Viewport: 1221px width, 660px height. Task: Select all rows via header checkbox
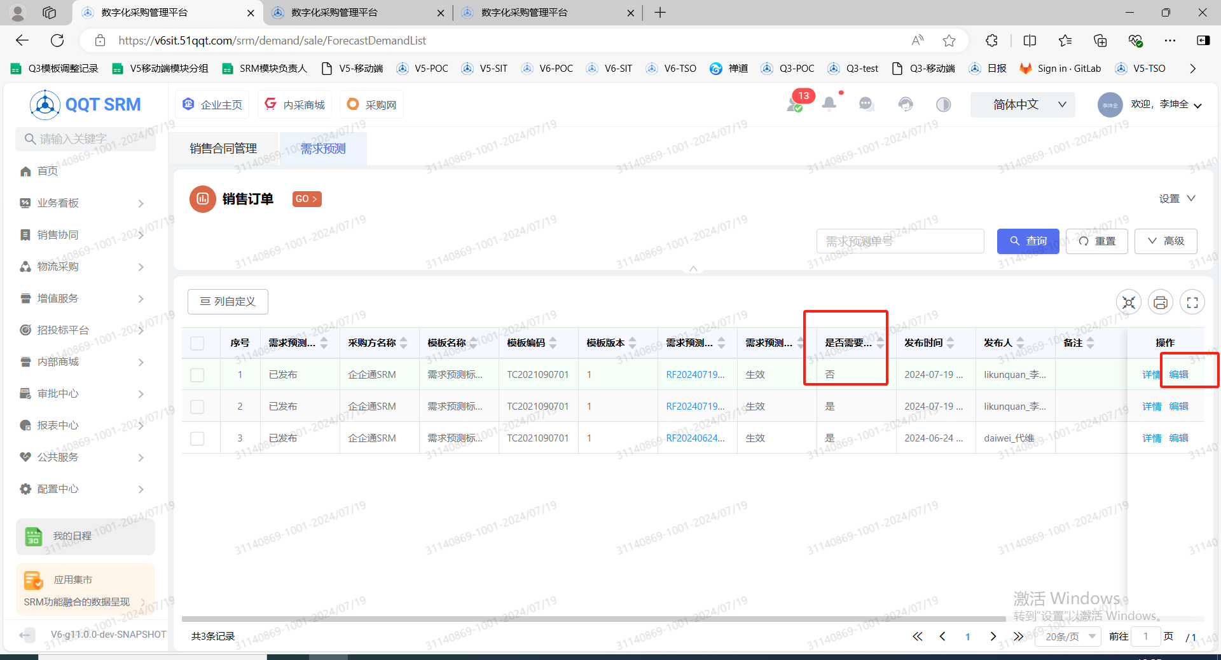coord(197,342)
